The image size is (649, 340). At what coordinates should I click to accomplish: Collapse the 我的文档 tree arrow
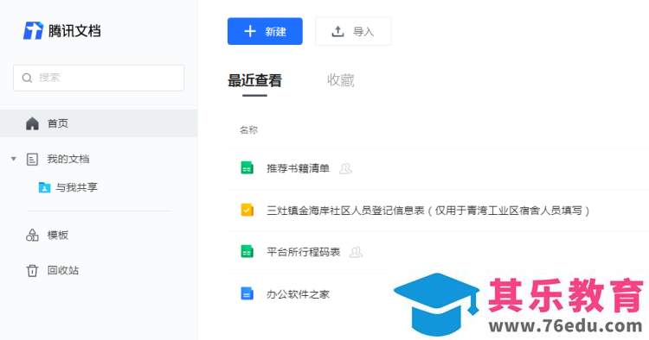pyautogui.click(x=14, y=159)
